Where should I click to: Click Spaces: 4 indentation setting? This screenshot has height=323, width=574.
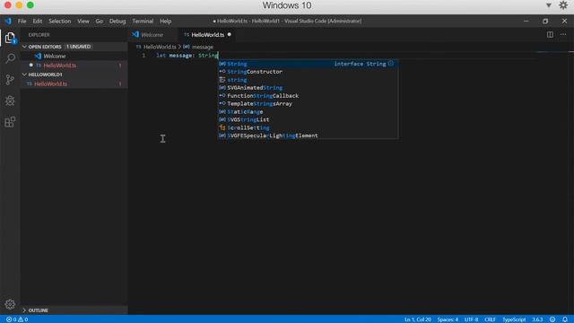click(448, 319)
